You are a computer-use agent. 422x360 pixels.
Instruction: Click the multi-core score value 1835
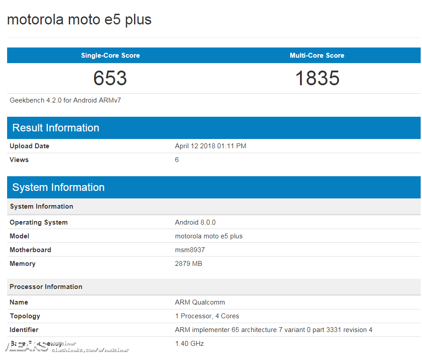(317, 78)
